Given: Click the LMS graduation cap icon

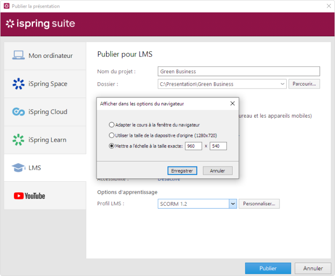Looking at the screenshot, I should point(18,167).
